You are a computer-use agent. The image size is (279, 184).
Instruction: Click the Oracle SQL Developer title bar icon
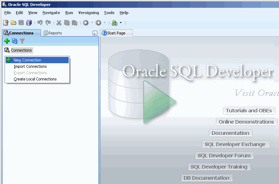[5, 5]
